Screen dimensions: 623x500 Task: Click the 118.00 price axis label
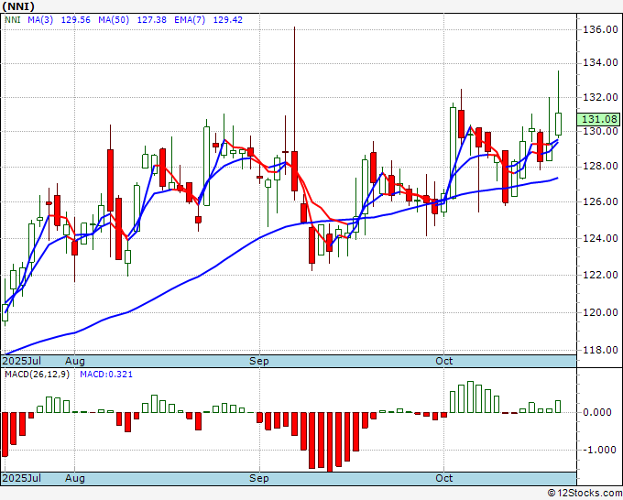click(600, 351)
